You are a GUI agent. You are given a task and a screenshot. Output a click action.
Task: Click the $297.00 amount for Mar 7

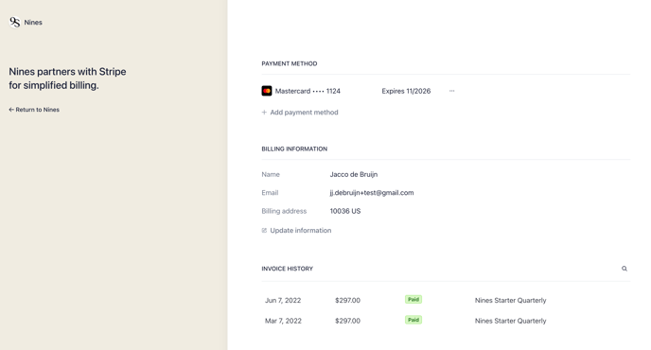click(x=347, y=321)
